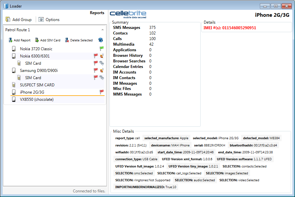Click the SELECTION: ringtones:Not Supported entry
Viewport: 295px width, 197px height.
click(x=143, y=180)
